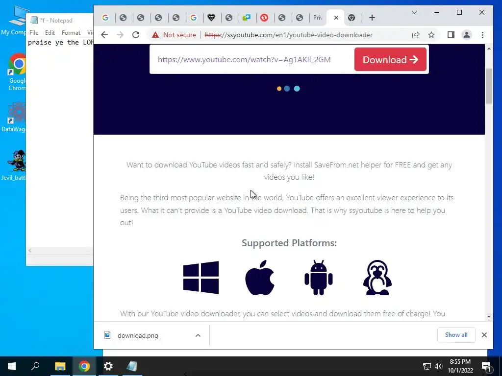Click text "Install SaveFrom.net helper for FREE"

[x=352, y=165]
